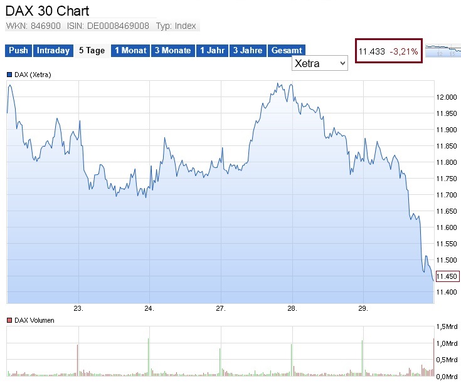461x386 pixels.
Task: Show the 1 Monat chart range
Action: click(x=130, y=51)
